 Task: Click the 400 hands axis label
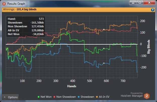(73, 81)
